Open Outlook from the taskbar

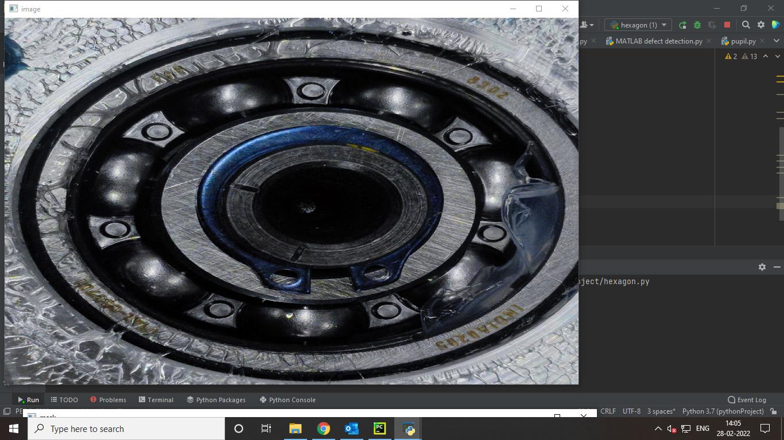(x=351, y=429)
